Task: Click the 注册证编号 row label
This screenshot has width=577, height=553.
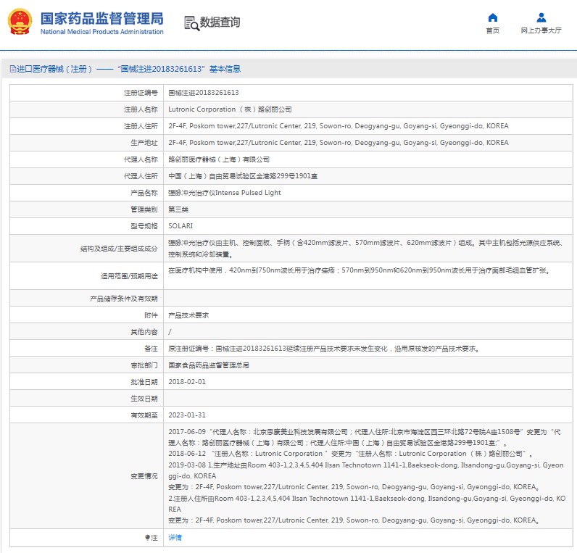Action: coord(141,93)
